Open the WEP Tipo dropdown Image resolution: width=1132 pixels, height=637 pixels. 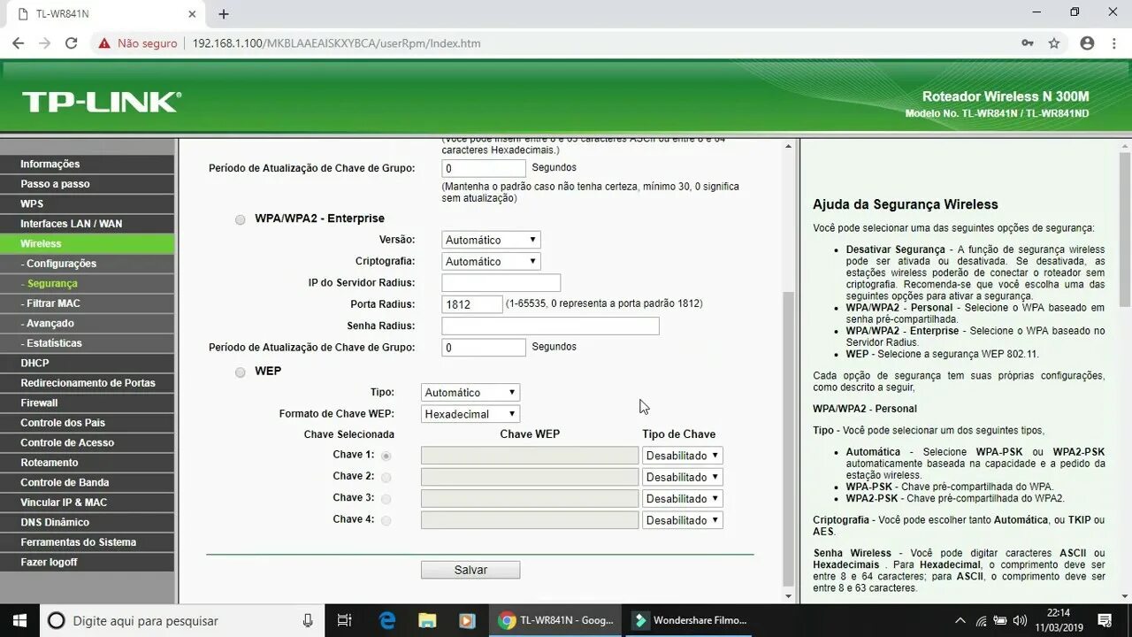470,392
